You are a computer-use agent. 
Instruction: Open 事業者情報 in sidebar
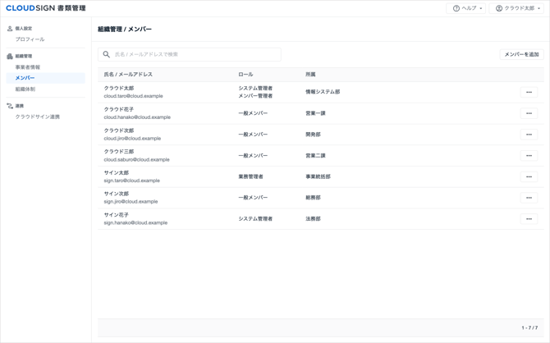click(28, 67)
